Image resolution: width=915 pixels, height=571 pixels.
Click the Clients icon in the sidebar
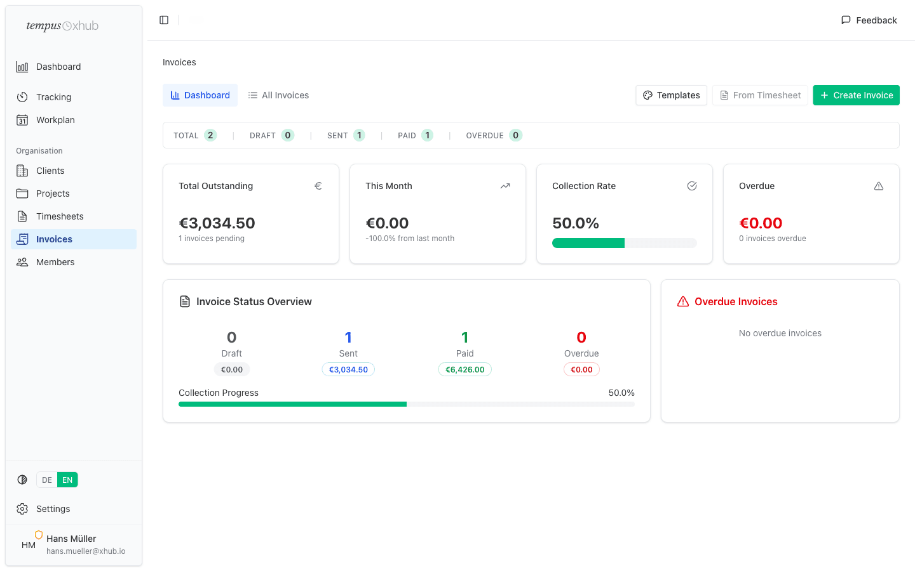22,170
